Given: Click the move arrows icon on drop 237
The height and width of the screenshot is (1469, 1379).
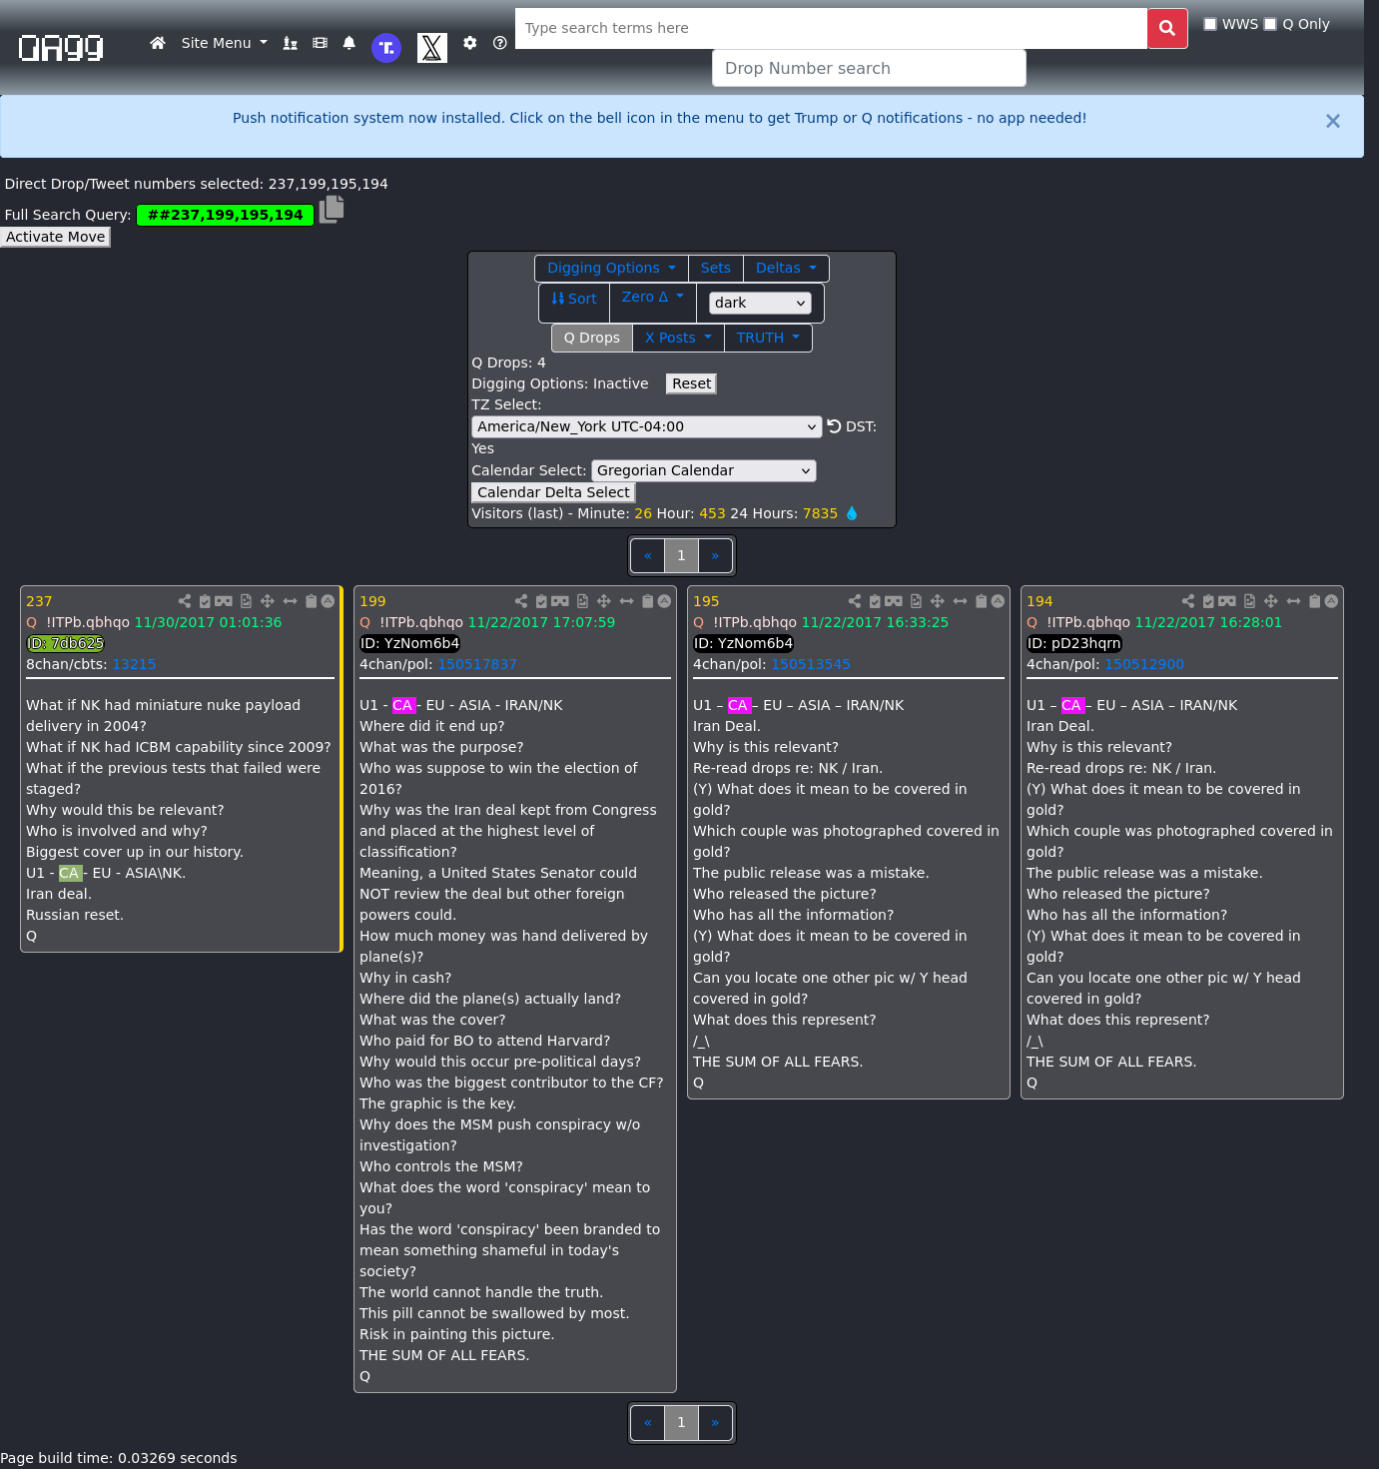Looking at the screenshot, I should click(x=267, y=601).
